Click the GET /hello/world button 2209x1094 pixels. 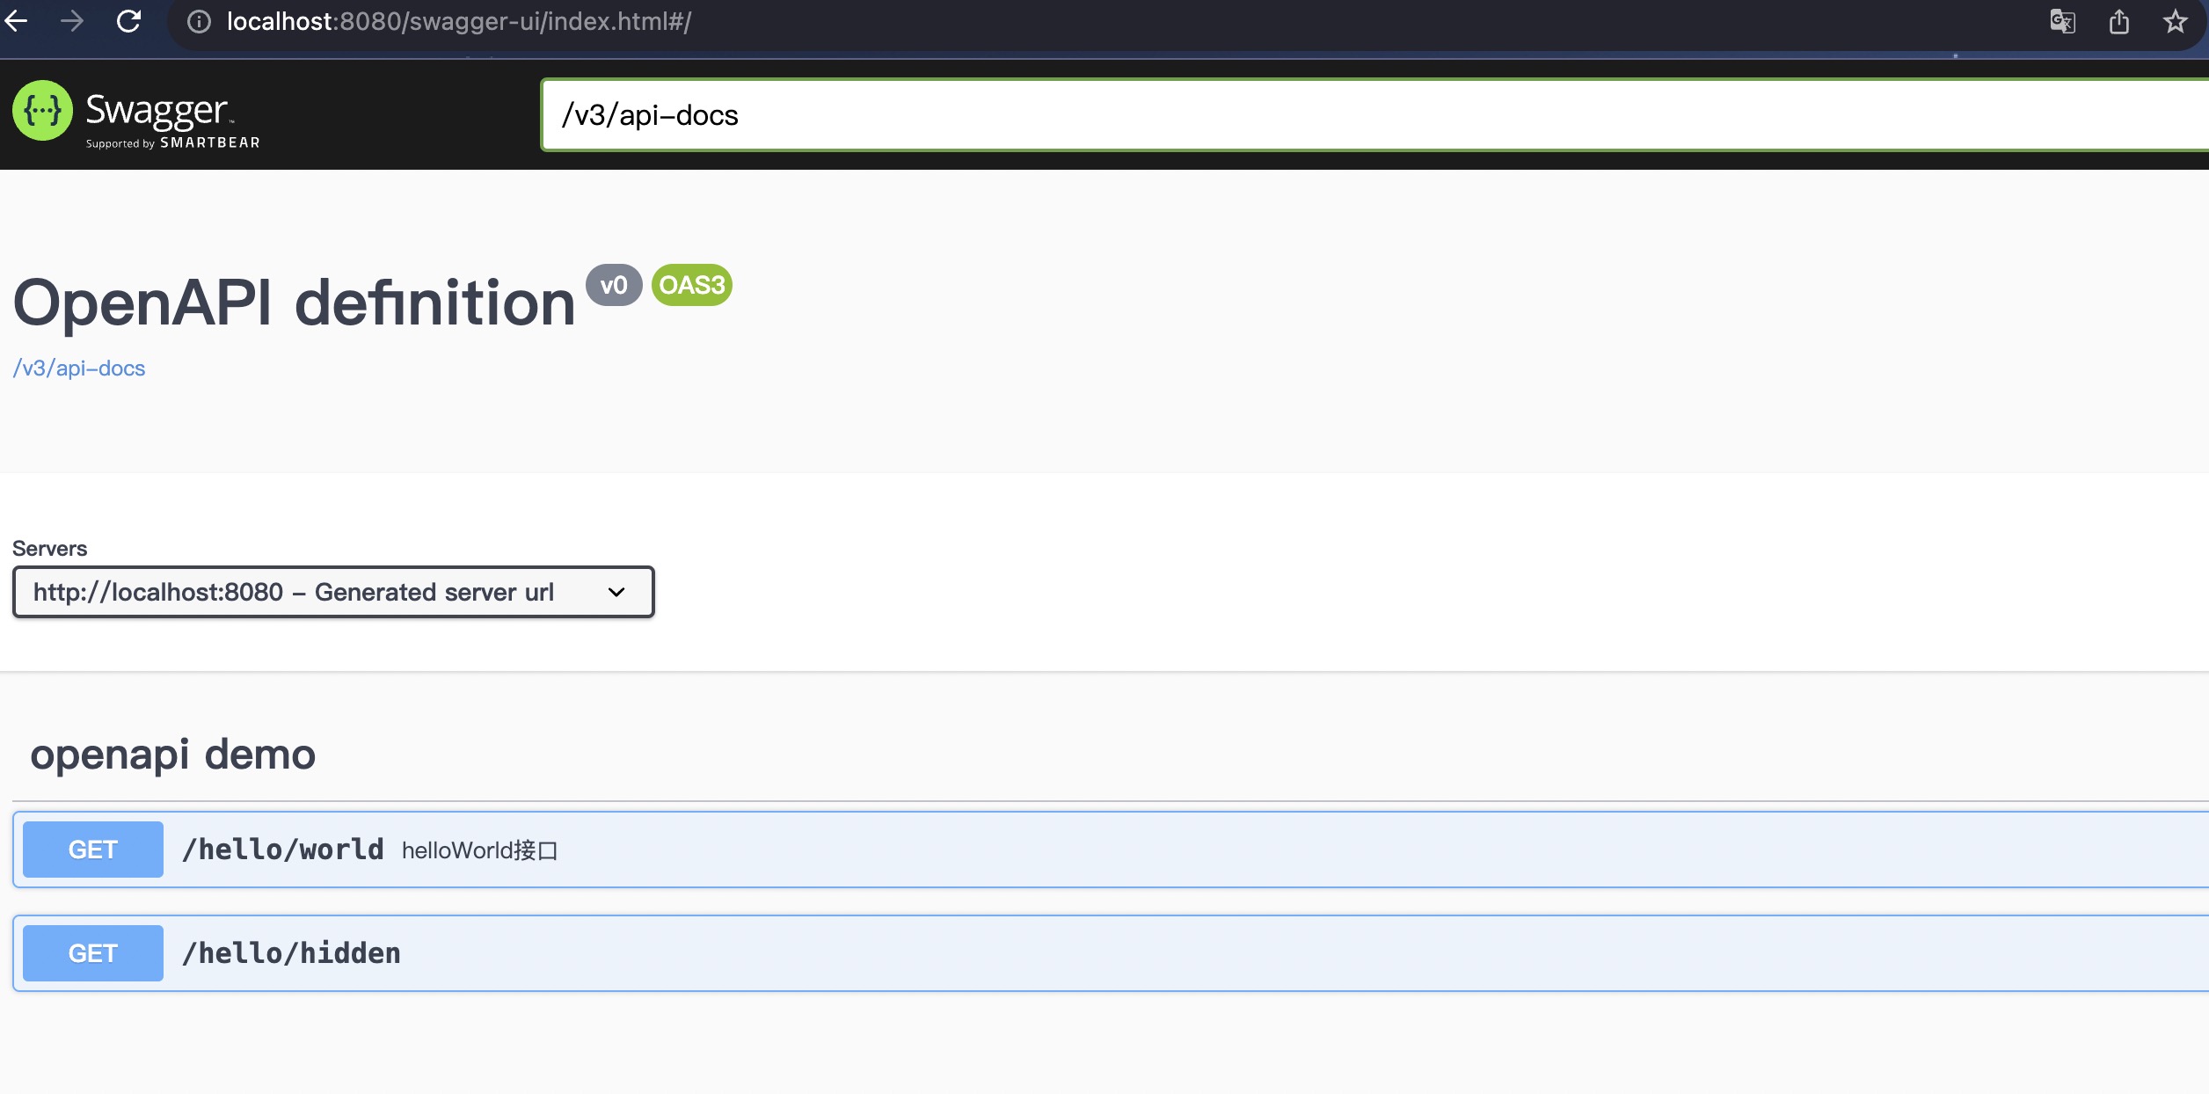(91, 849)
